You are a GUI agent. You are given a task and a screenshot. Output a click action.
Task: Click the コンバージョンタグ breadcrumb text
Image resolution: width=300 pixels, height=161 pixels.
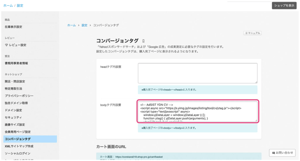[x=106, y=25]
